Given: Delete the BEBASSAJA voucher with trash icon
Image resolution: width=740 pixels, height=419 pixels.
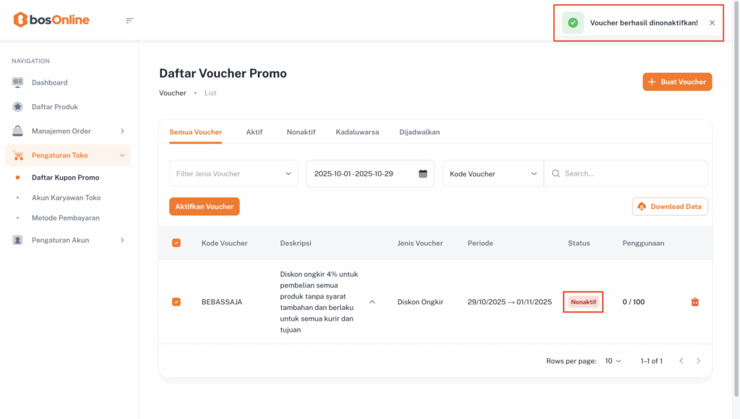Looking at the screenshot, I should (695, 302).
